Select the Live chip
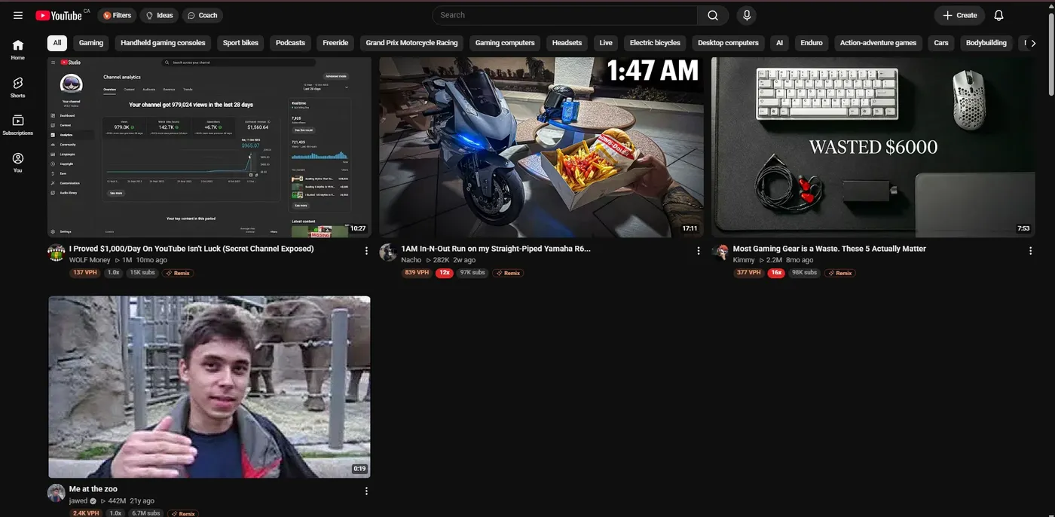This screenshot has height=517, width=1055. [x=606, y=43]
